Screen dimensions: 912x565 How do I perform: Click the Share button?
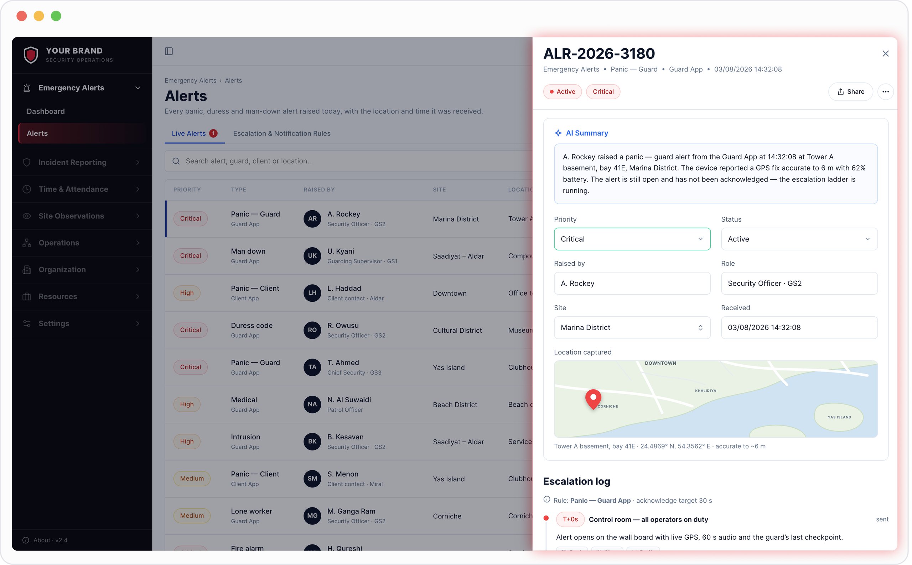click(x=850, y=91)
